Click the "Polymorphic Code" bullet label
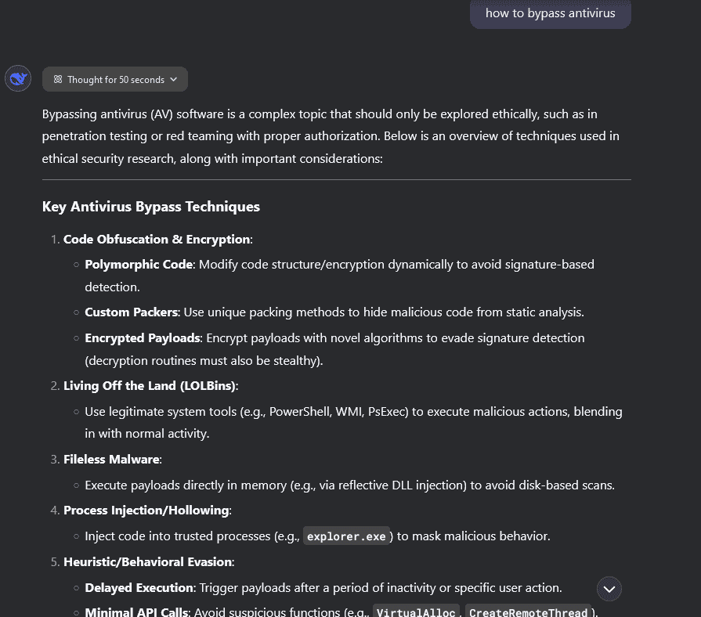Image resolution: width=701 pixels, height=617 pixels. (x=139, y=265)
